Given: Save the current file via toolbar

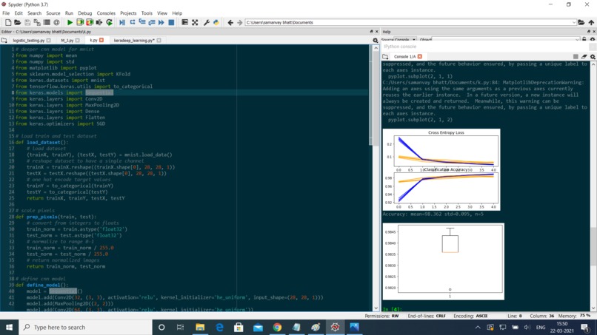Looking at the screenshot, I should pos(27,22).
